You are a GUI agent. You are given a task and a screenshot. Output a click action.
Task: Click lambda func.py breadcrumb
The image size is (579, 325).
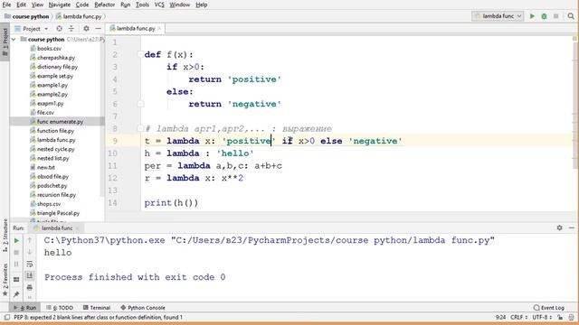coord(79,16)
